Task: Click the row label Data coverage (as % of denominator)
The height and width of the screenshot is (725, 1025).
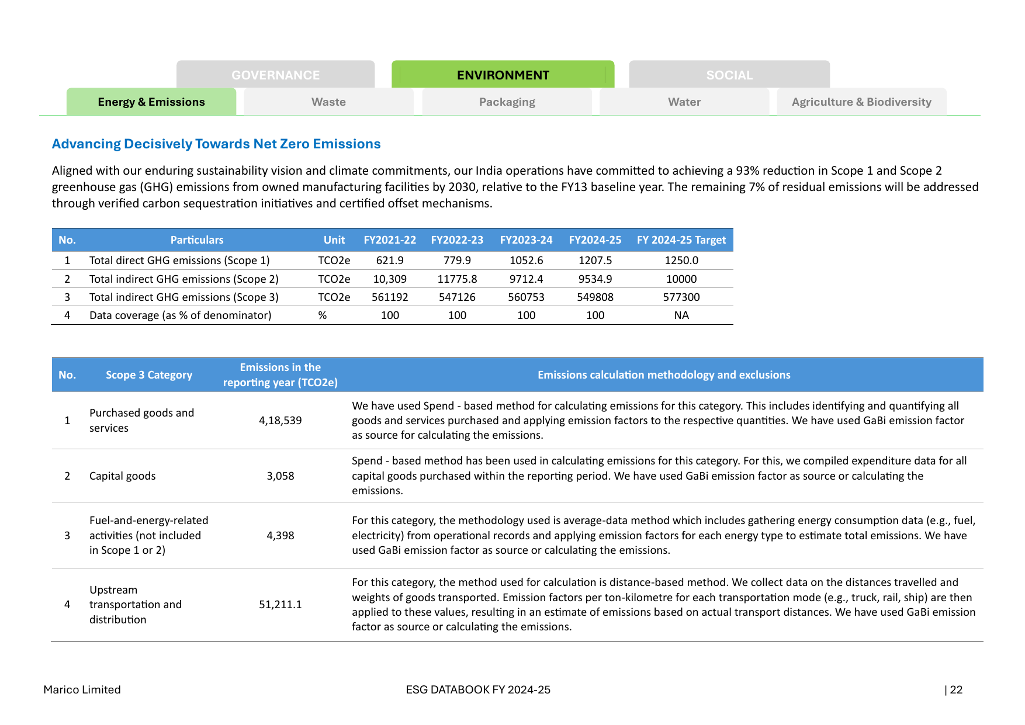Action: tap(181, 315)
